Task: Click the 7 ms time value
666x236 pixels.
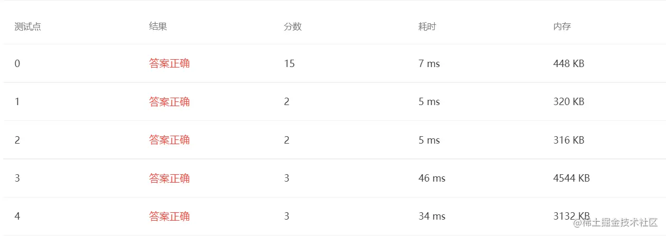Action: pyautogui.click(x=429, y=64)
